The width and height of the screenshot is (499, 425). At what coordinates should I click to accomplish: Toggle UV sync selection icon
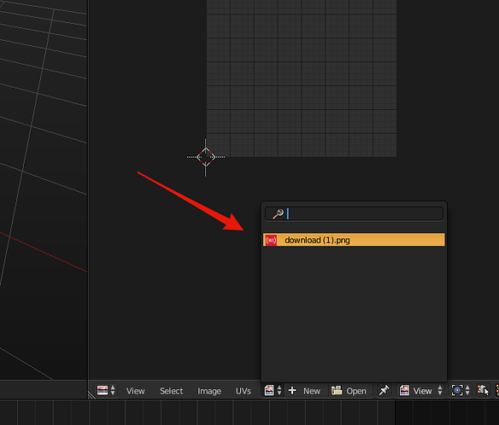[483, 390]
